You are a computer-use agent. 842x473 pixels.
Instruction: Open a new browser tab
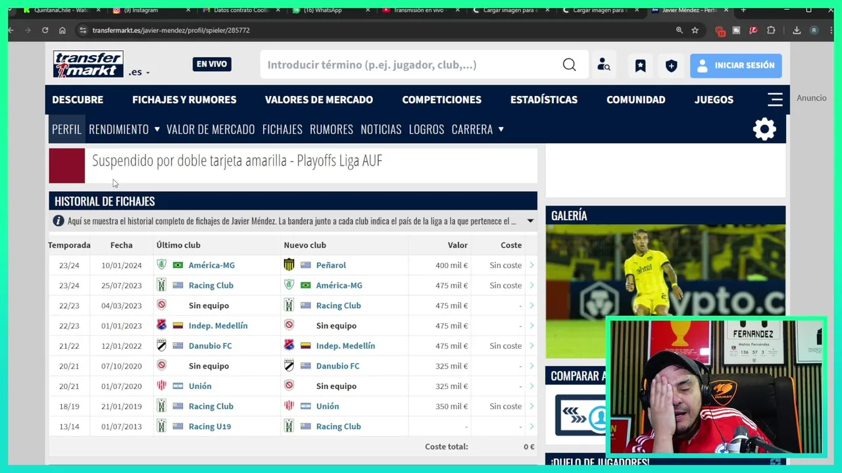[743, 10]
